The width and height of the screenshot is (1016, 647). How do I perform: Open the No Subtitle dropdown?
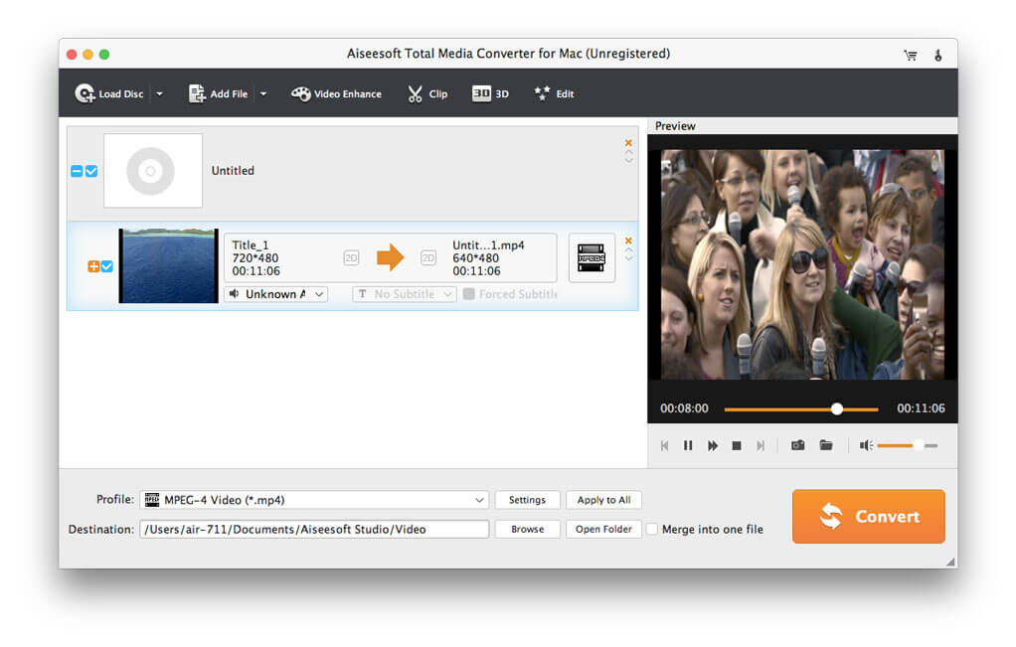click(x=405, y=294)
